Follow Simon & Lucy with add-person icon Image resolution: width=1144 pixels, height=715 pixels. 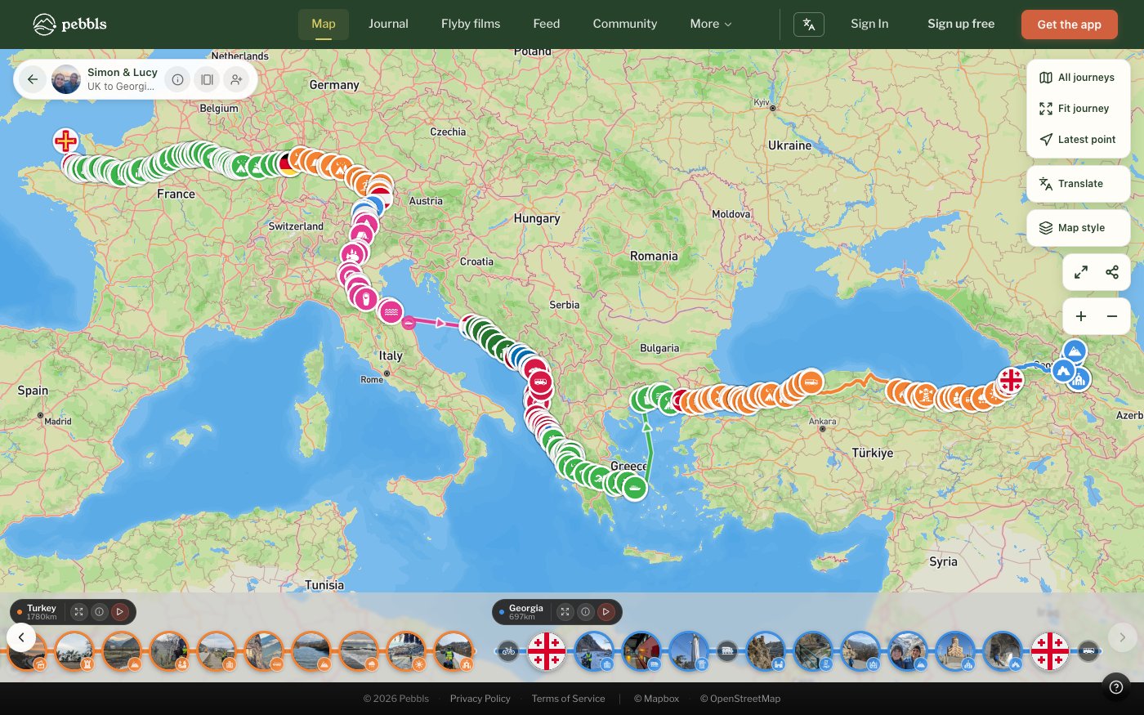(236, 79)
